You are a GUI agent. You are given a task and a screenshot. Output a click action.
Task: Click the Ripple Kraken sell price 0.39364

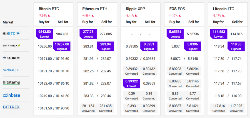pyautogui.click(x=149, y=59)
